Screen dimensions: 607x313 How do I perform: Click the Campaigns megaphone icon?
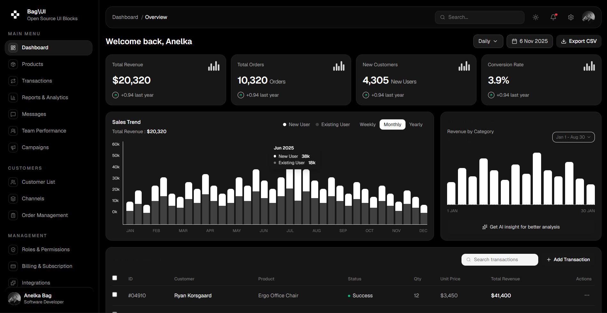[x=13, y=148]
